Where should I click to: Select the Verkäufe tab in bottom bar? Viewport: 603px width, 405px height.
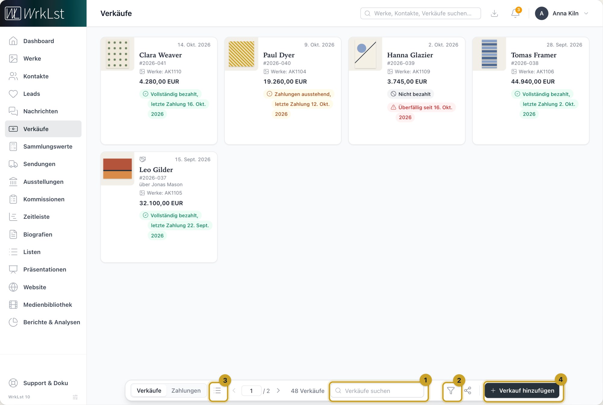click(149, 391)
